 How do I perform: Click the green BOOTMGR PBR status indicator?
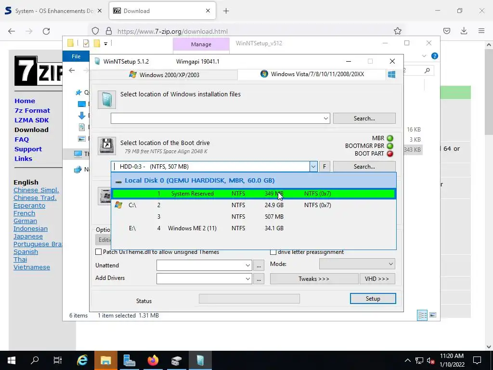pyautogui.click(x=390, y=146)
